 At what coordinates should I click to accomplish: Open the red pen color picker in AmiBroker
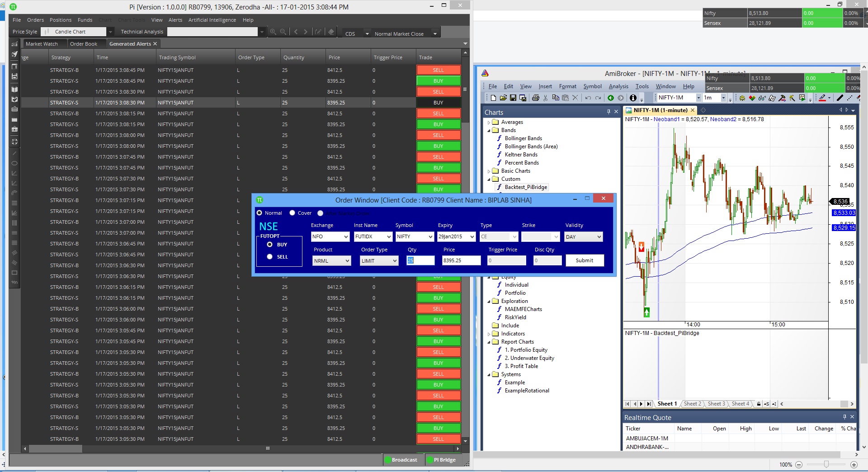pos(829,98)
